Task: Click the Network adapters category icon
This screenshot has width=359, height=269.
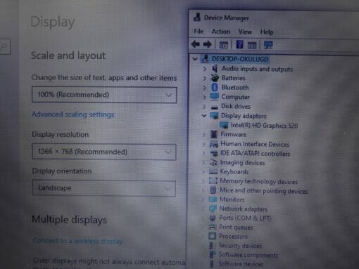Action: pos(213,209)
